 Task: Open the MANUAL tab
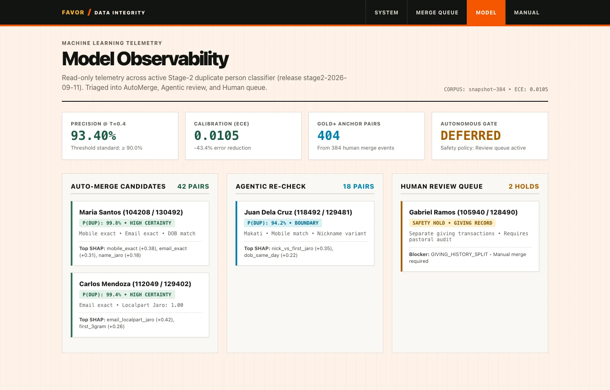527,13
